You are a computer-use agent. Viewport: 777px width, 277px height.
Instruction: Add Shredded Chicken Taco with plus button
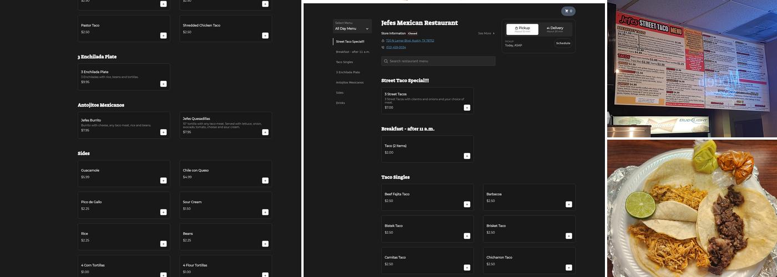click(x=265, y=35)
